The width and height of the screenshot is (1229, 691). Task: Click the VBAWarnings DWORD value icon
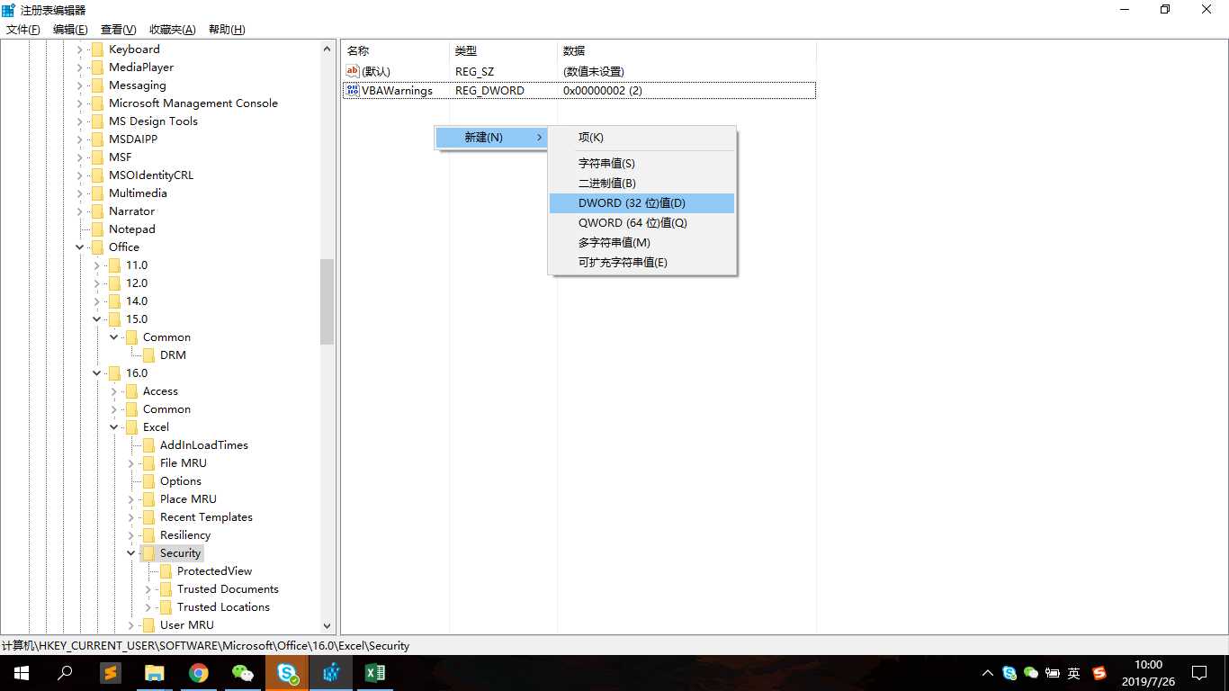pyautogui.click(x=353, y=90)
